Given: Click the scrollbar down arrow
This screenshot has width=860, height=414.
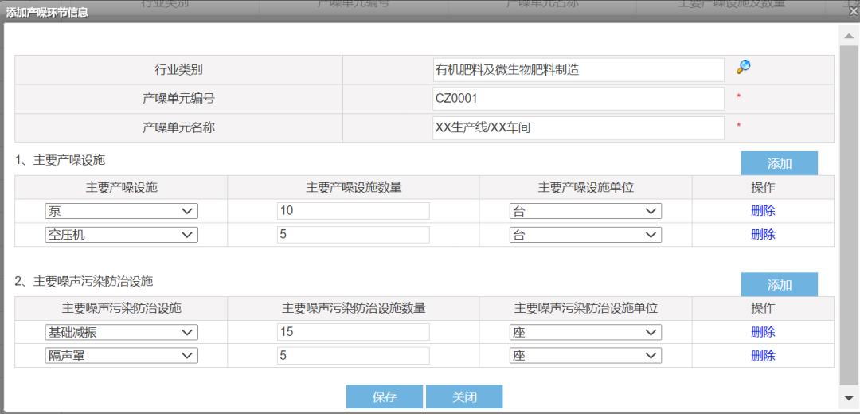Looking at the screenshot, I should tap(849, 397).
